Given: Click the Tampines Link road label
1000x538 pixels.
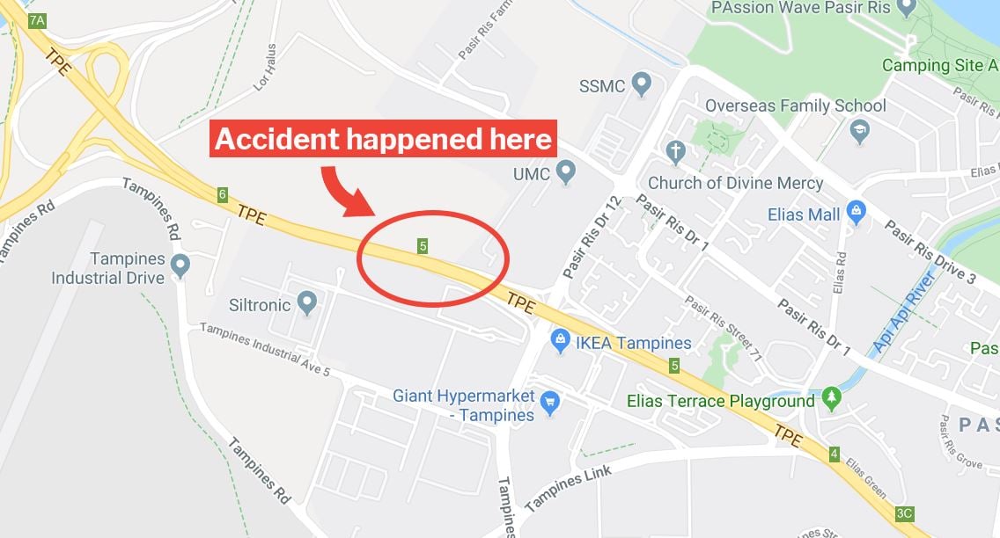Looking at the screenshot, I should [x=569, y=489].
